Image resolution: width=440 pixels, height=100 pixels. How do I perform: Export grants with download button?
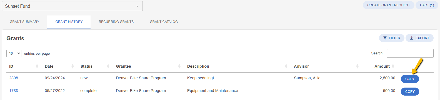tap(419, 38)
